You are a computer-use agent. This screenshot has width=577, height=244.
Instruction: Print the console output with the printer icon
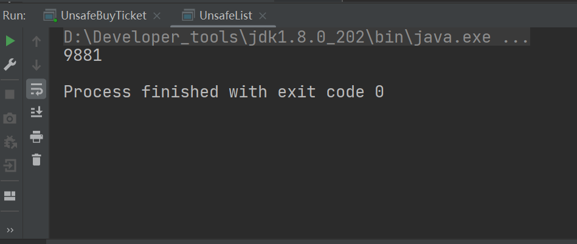[x=36, y=136]
